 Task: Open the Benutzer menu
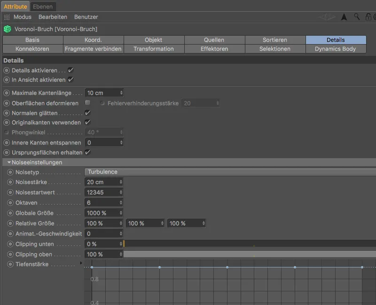(86, 17)
